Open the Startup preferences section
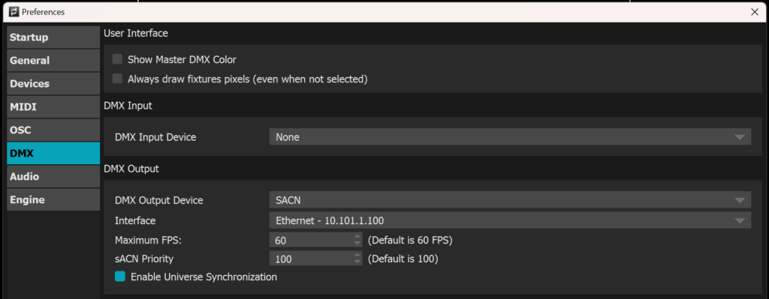 pyautogui.click(x=53, y=37)
